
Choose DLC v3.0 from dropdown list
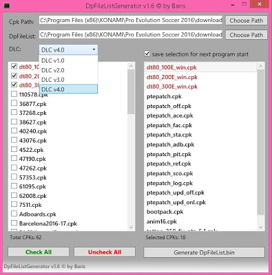(68, 80)
